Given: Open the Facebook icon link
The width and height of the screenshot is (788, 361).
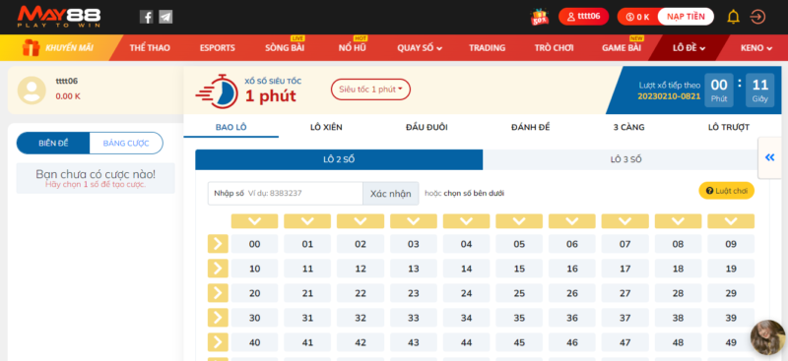Looking at the screenshot, I should (146, 17).
